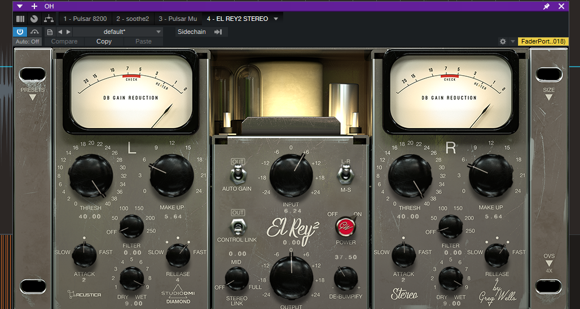This screenshot has width=580, height=309.
Task: Open the preset file page icon
Action: (50, 32)
